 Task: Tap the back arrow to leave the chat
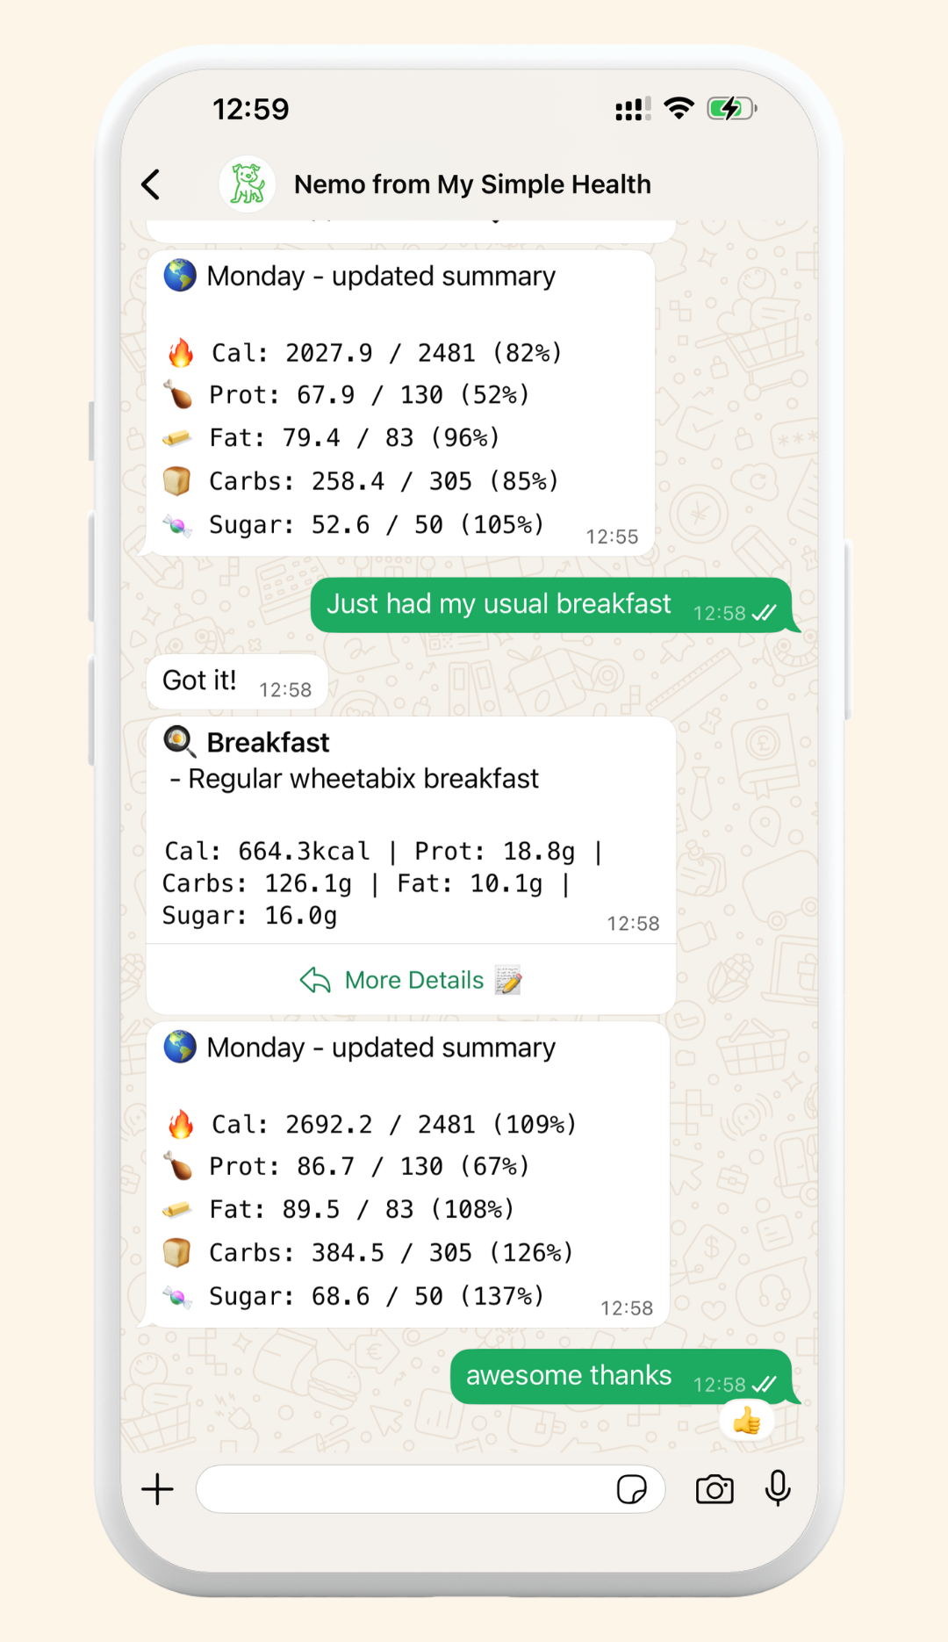coord(151,184)
